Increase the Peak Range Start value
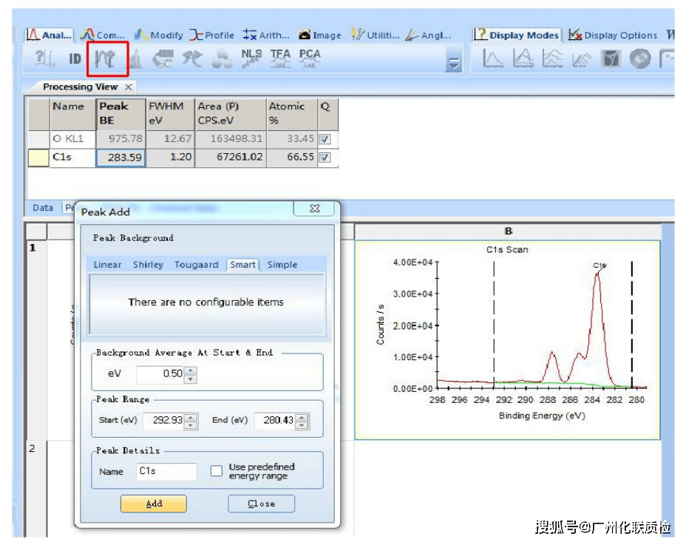Screen dimensions: 686x542 pos(191,417)
